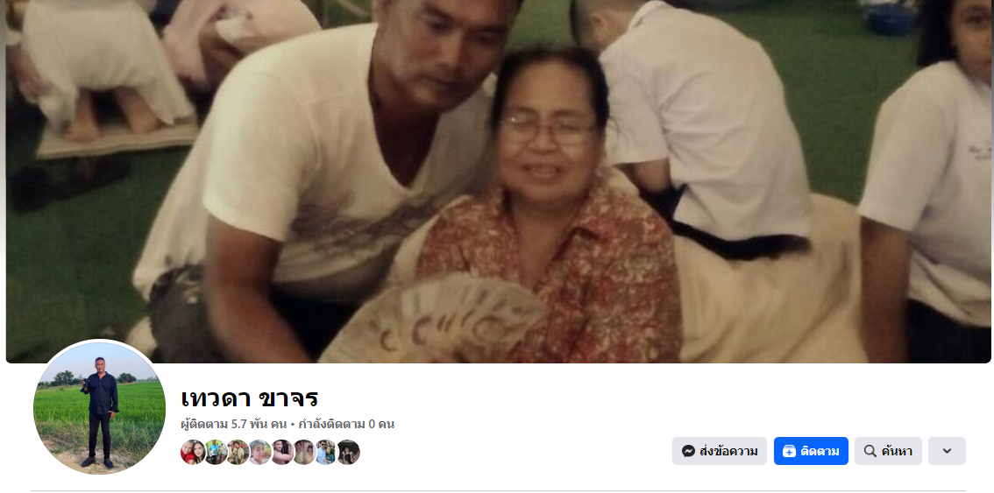Click the magnifying glass search icon
This screenshot has width=994, height=493.
tap(870, 451)
